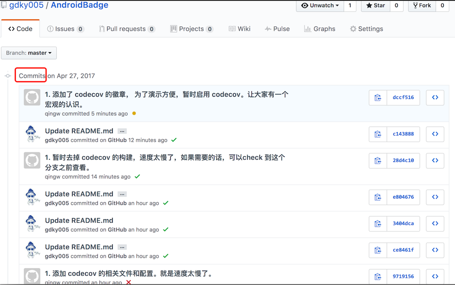Screen dimensions: 455x285
Task: Click the stargazers count 0
Action: point(396,5)
